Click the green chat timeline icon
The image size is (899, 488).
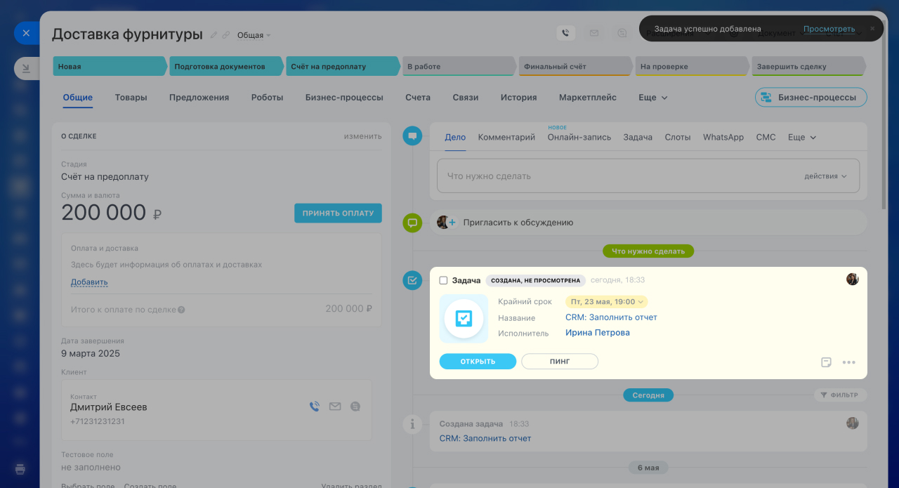(x=412, y=223)
